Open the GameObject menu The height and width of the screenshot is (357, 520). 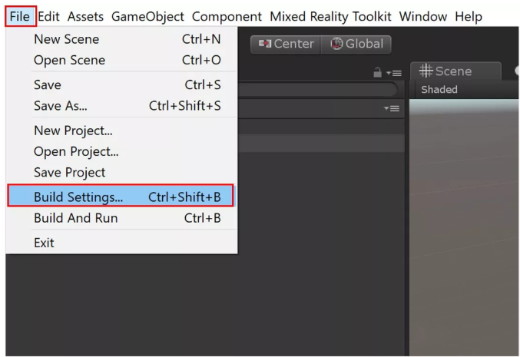coord(147,16)
